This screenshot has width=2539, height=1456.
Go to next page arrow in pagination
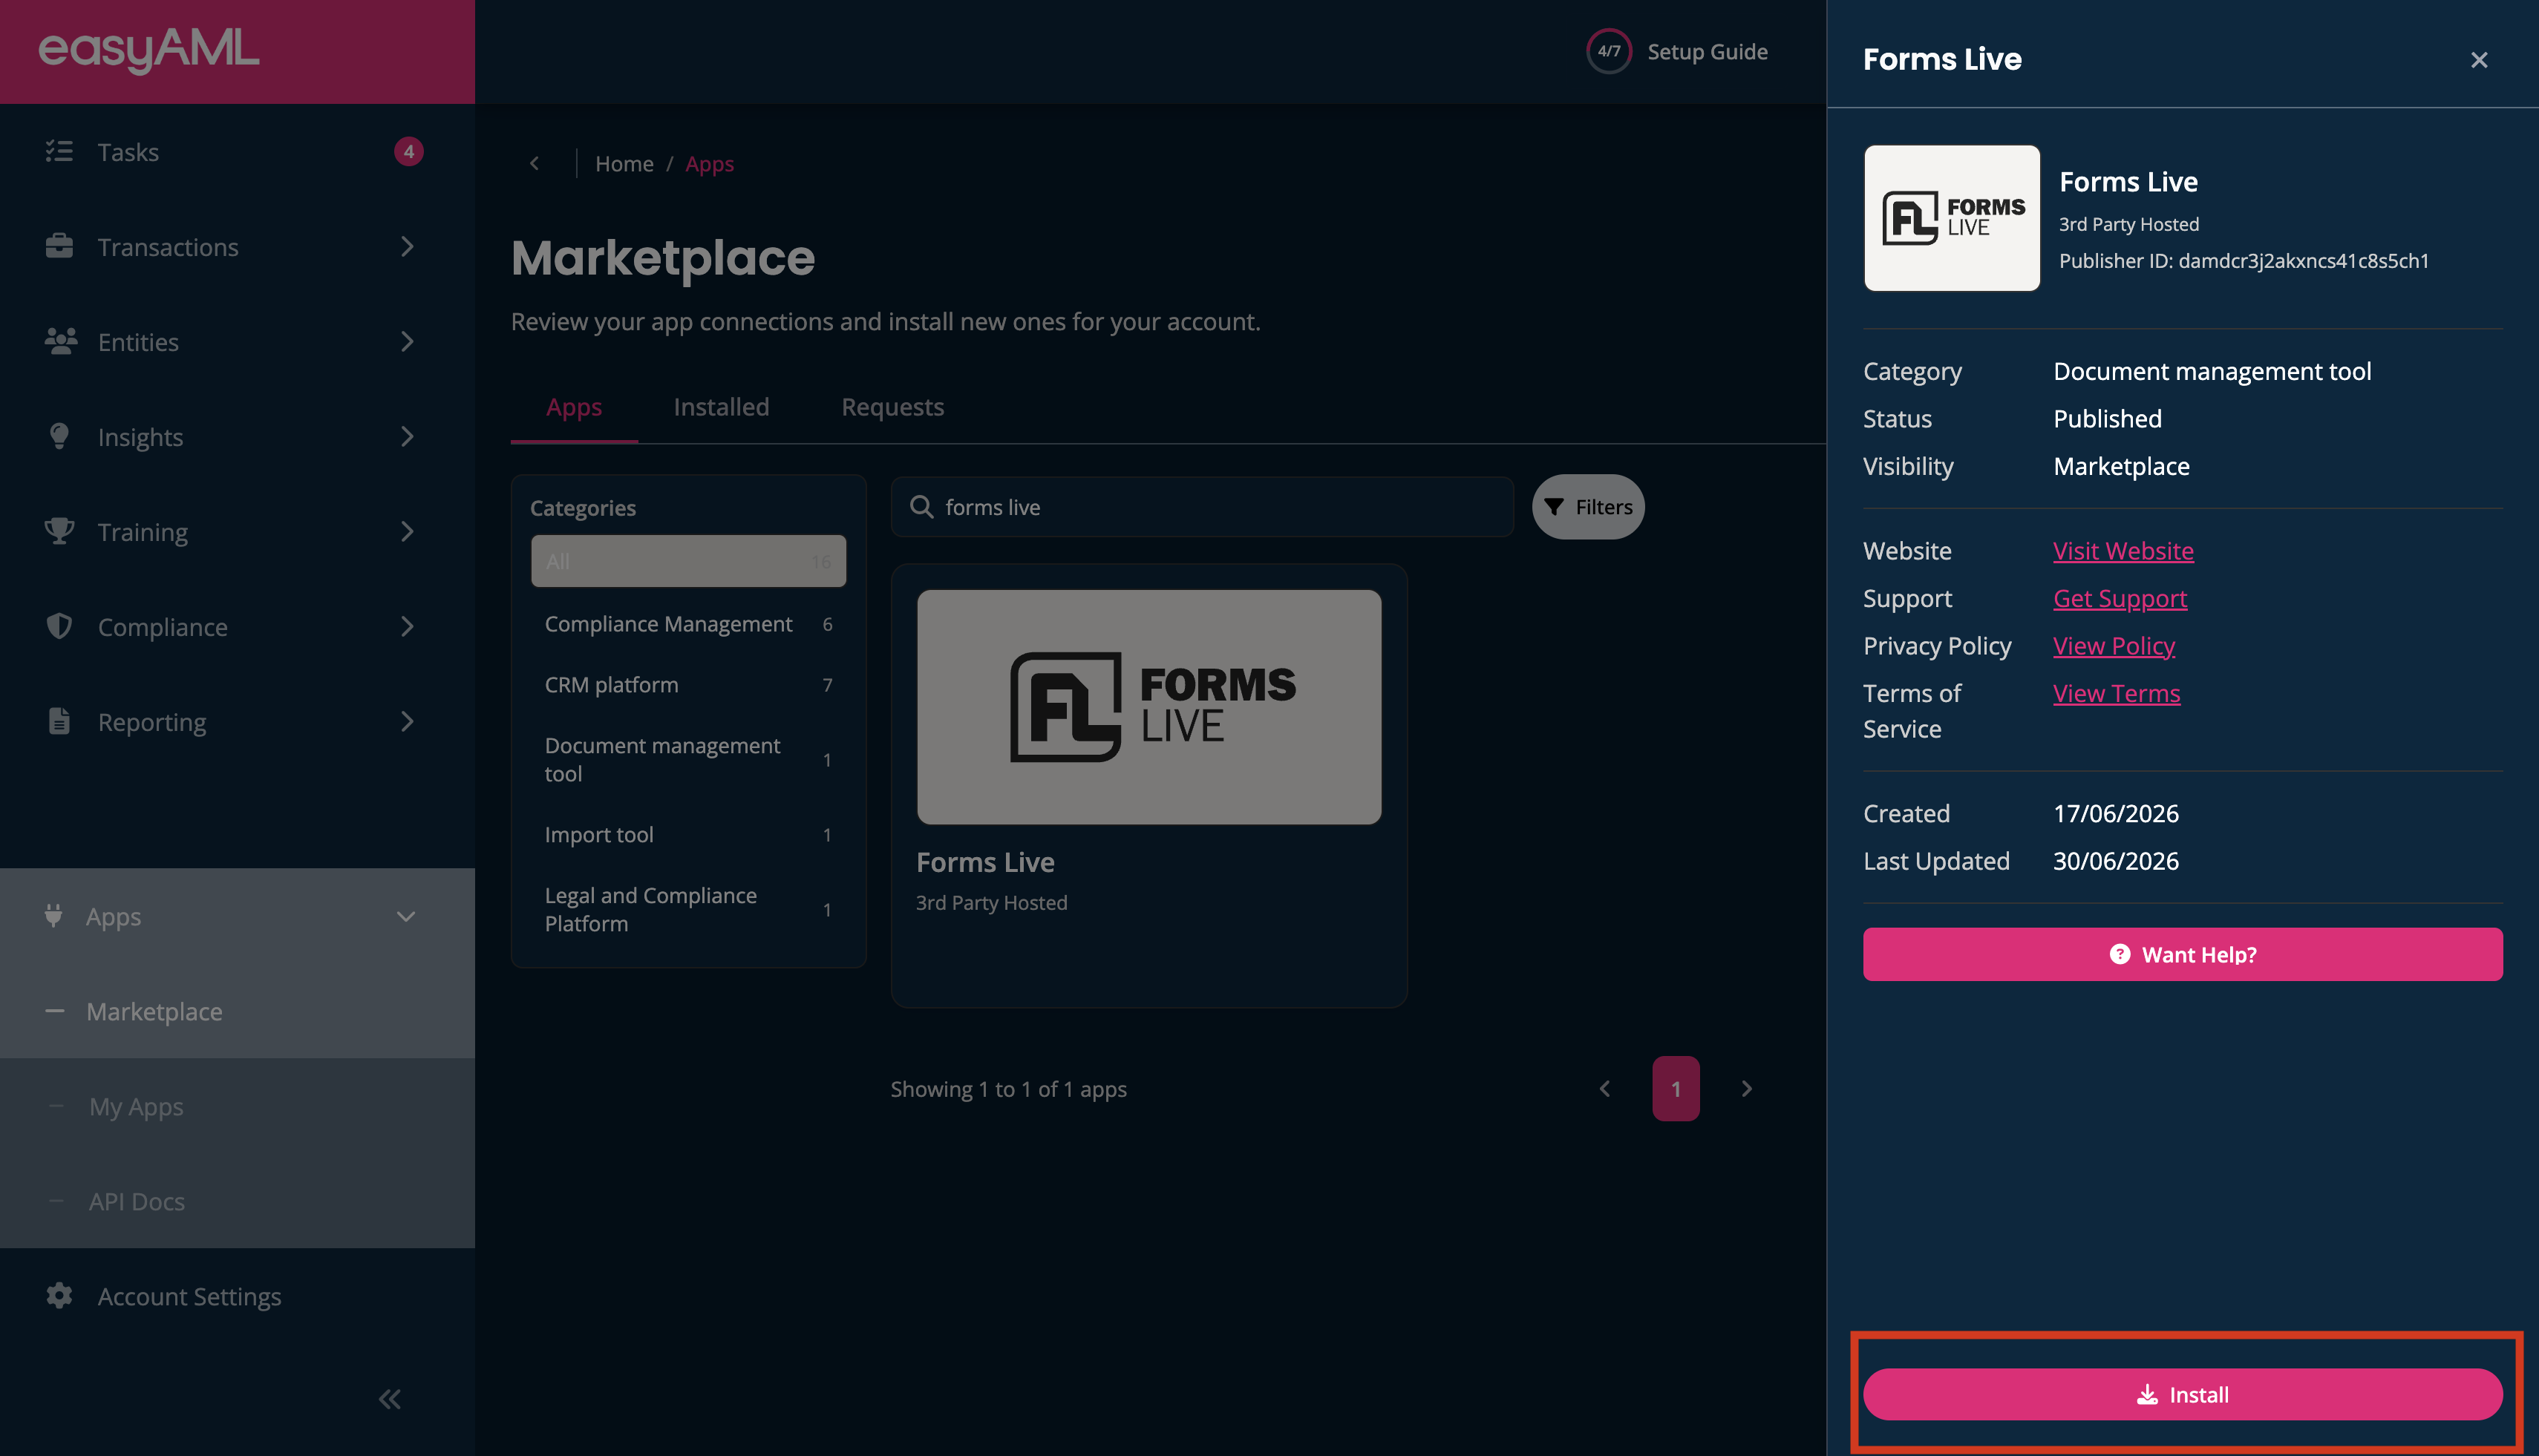point(1747,1088)
